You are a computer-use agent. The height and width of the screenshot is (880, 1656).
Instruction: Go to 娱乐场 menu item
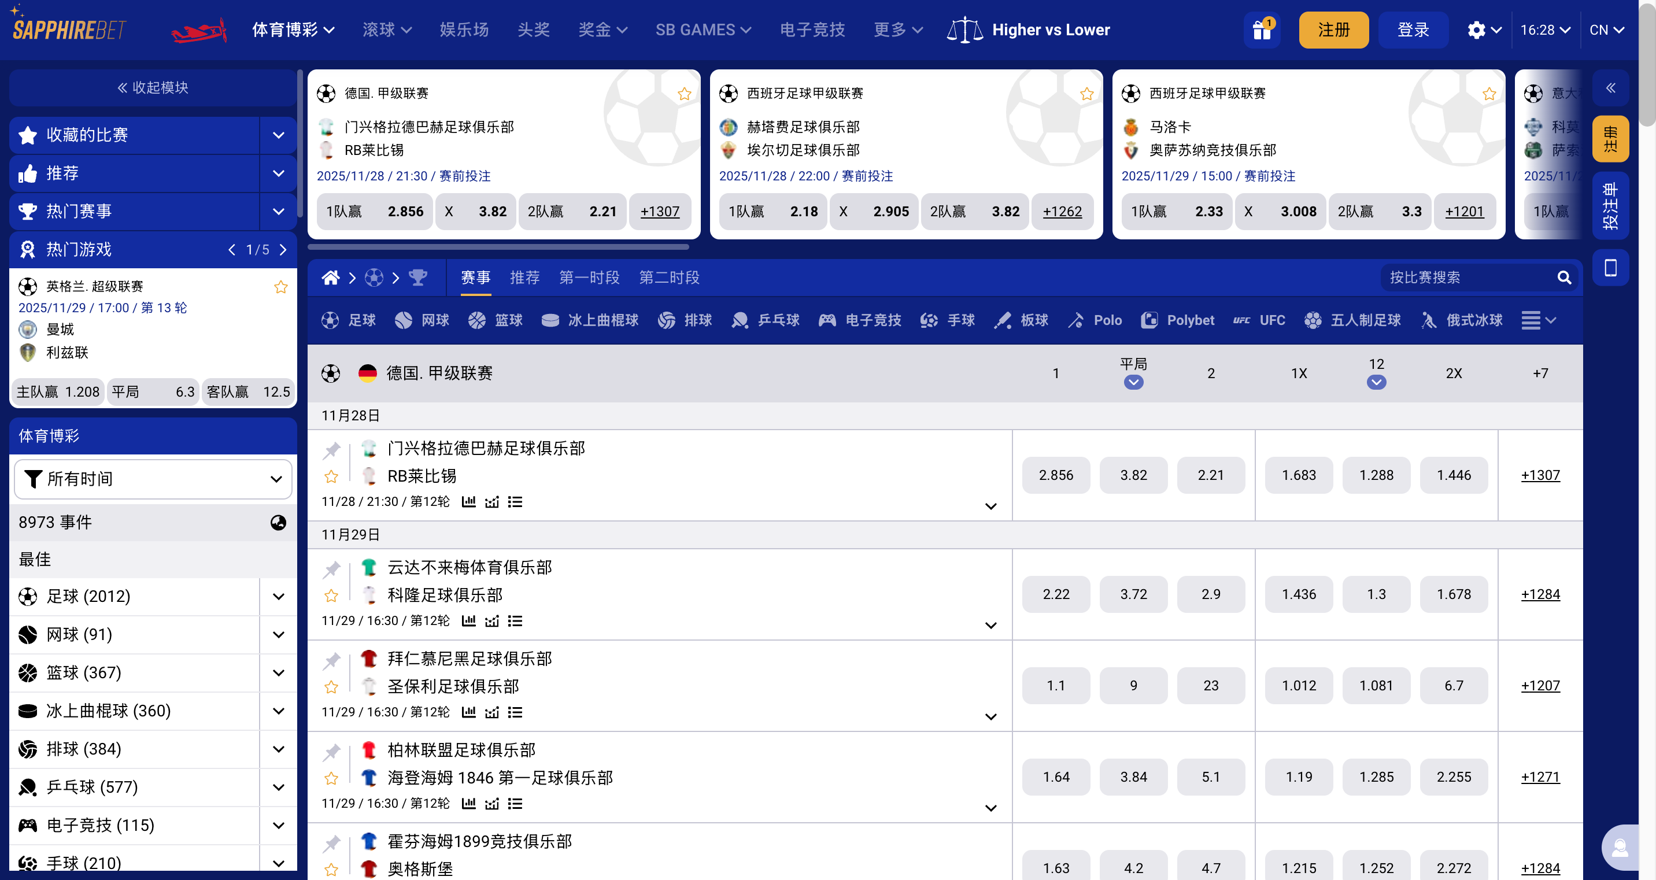pyautogui.click(x=464, y=29)
